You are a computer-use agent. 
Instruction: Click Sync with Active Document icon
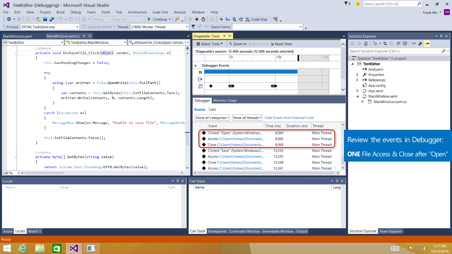coord(385,44)
